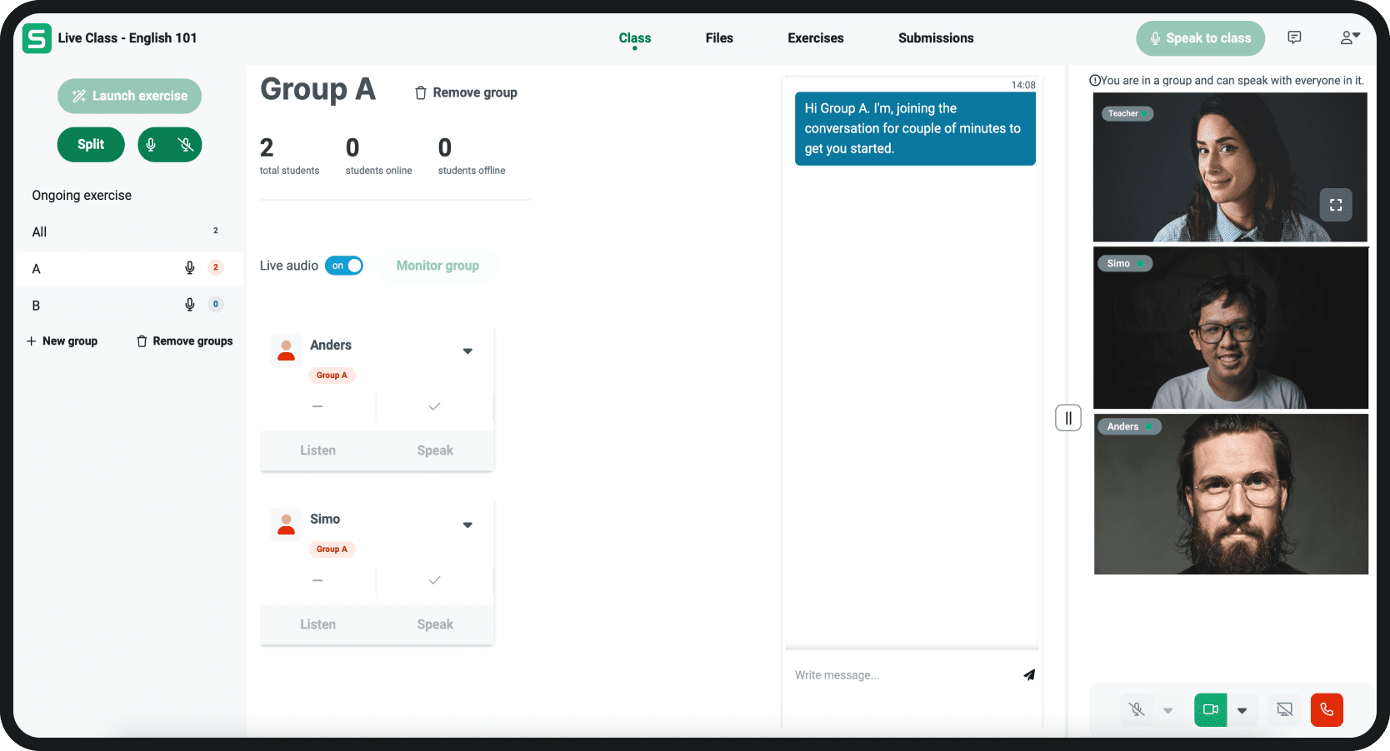
Task: Click the mute all microphones icon
Action: click(x=186, y=145)
